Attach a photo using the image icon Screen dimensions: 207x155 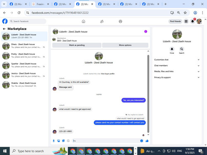(58, 141)
